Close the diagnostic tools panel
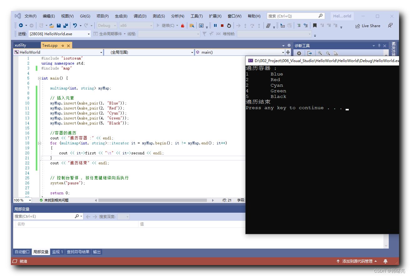This screenshot has height=276, width=410. (385, 46)
